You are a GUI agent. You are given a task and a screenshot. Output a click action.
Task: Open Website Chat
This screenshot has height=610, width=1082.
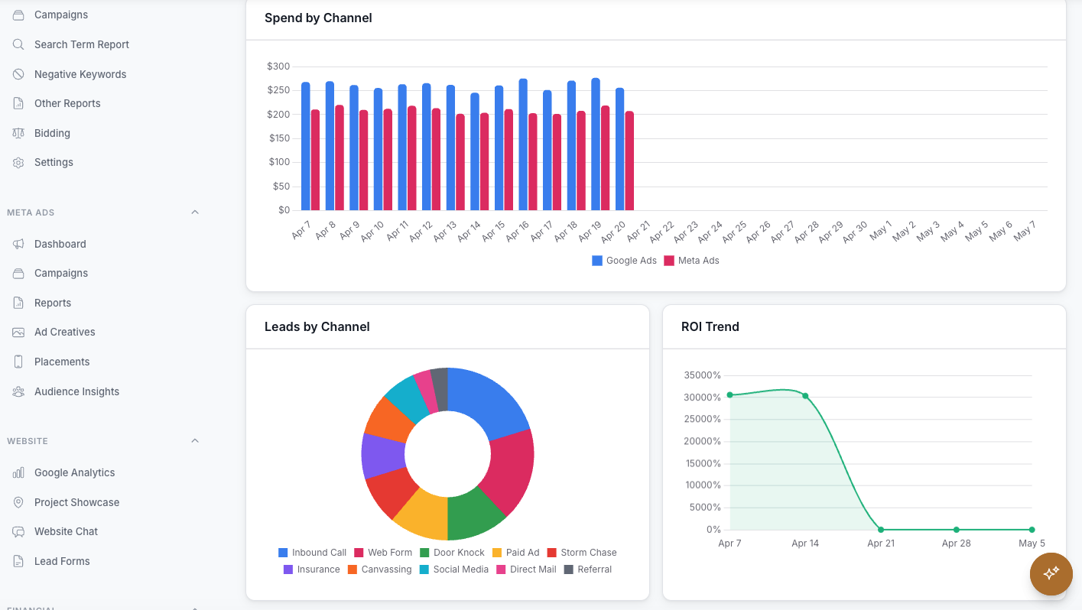[66, 531]
